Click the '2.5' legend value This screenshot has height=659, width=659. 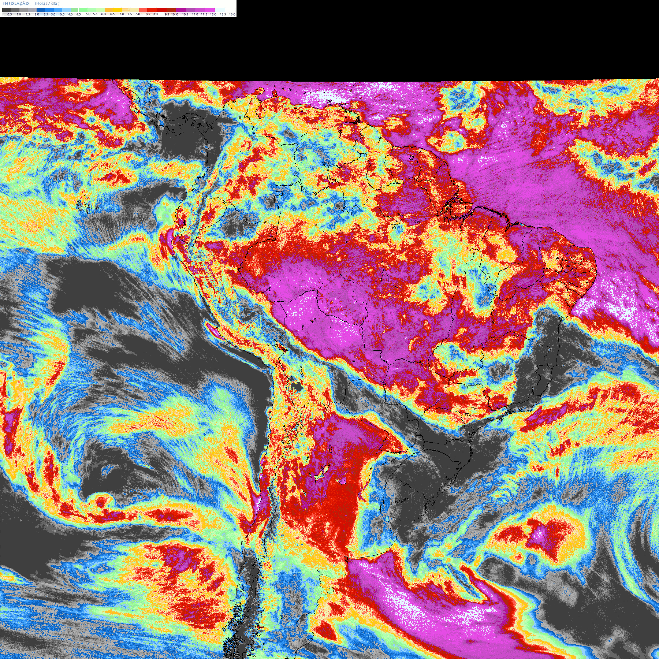[x=46, y=14]
